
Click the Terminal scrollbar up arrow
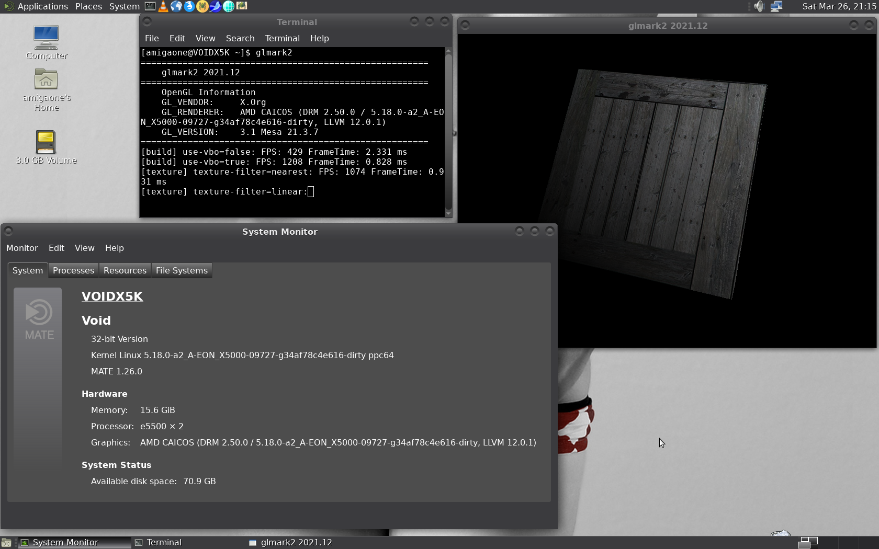(448, 50)
